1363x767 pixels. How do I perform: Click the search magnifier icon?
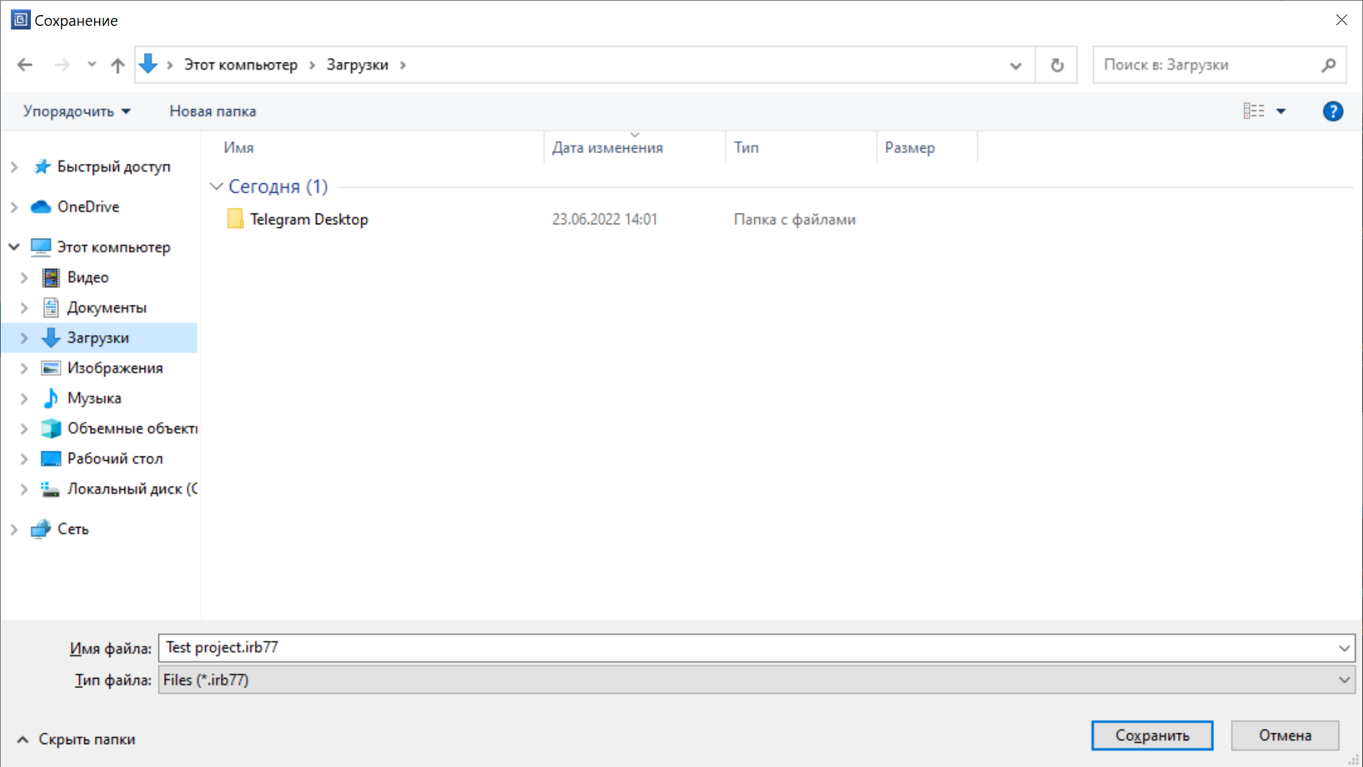(x=1328, y=65)
